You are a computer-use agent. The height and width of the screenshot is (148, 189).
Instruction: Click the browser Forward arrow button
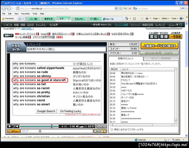pos(9,9)
